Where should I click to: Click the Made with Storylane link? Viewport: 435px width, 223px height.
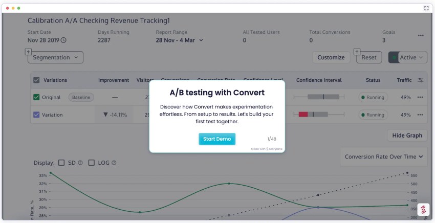[267, 149]
